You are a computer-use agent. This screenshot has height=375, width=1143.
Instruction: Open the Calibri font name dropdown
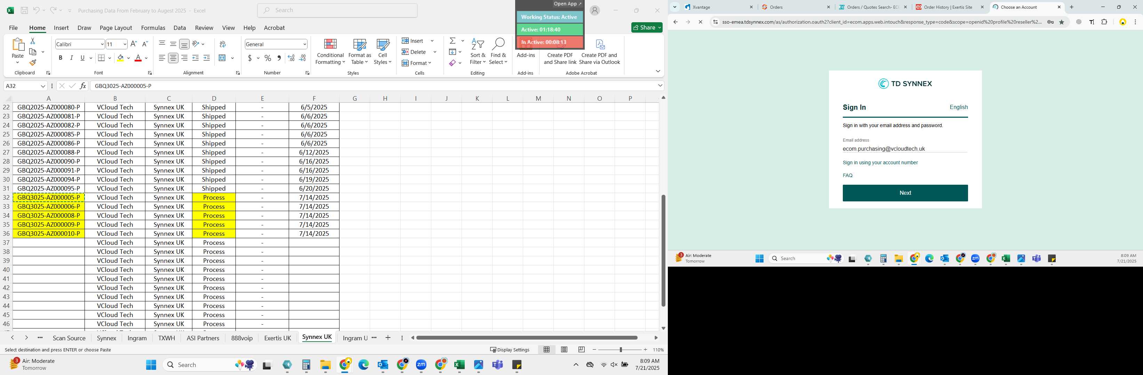pos(102,44)
